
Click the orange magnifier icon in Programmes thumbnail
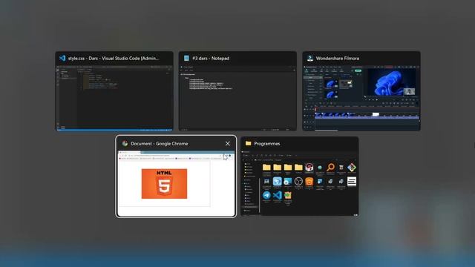[330, 167]
